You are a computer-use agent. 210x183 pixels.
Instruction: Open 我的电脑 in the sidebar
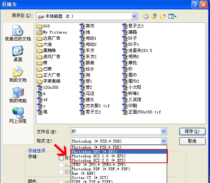click(x=18, y=95)
